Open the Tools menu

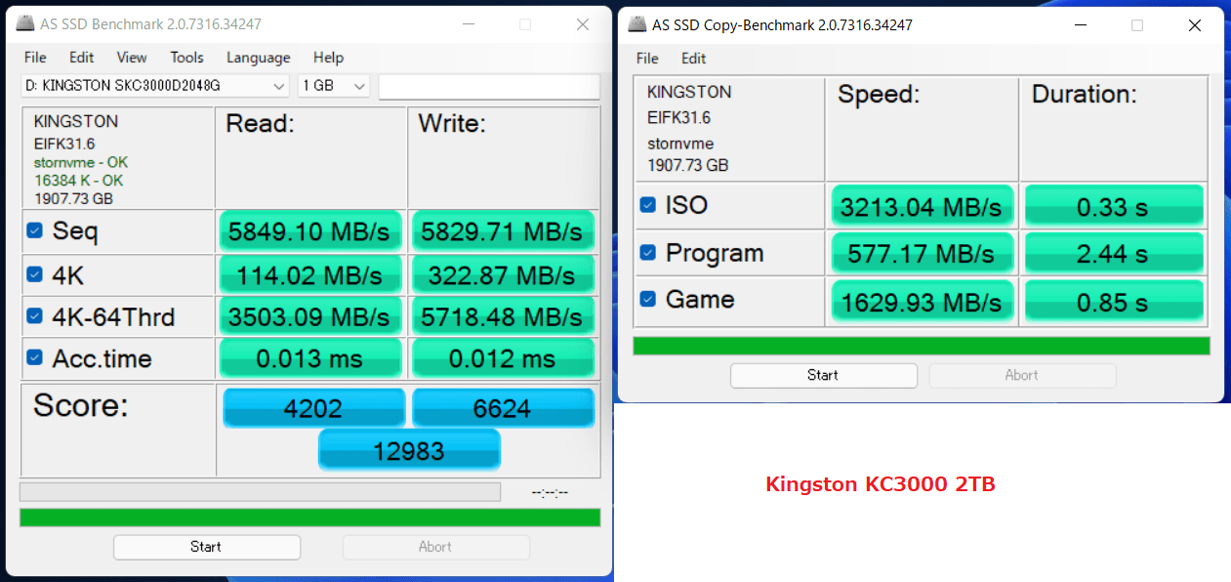pos(186,58)
